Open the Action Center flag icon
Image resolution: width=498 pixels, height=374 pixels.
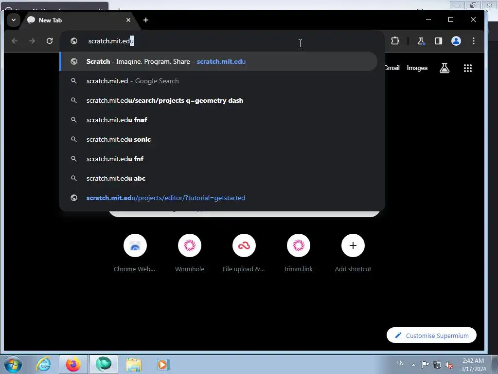(x=425, y=364)
